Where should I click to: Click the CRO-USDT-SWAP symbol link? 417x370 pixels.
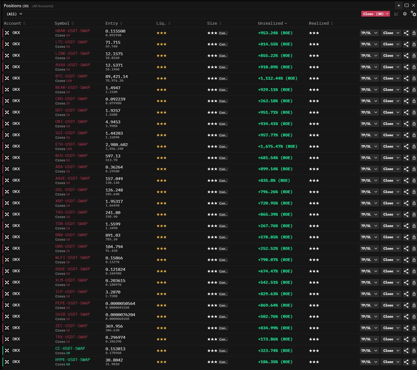(x=71, y=99)
